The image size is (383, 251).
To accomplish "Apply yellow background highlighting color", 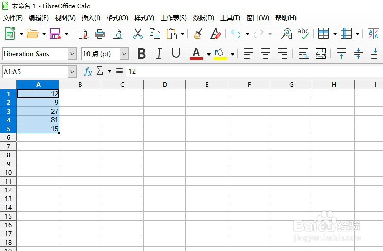I will point(220,53).
